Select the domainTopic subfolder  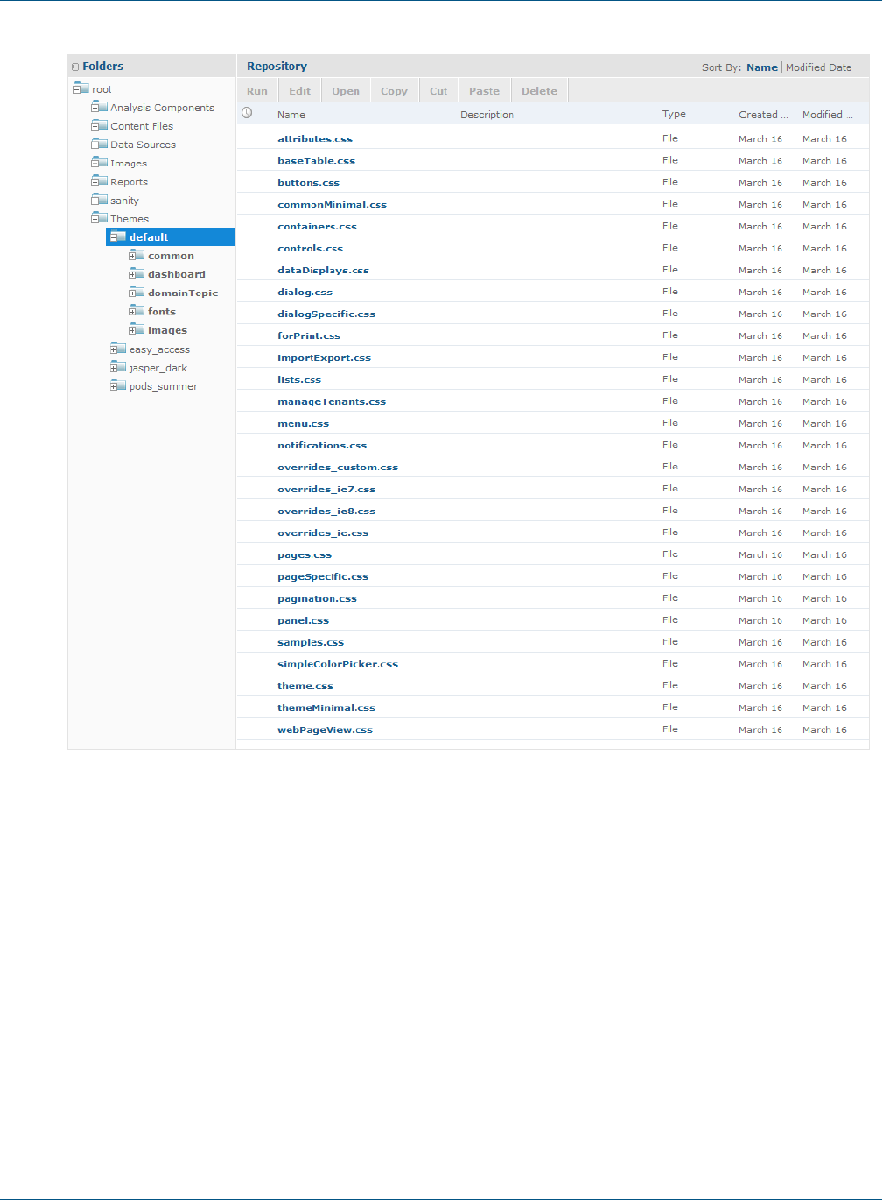coord(183,293)
